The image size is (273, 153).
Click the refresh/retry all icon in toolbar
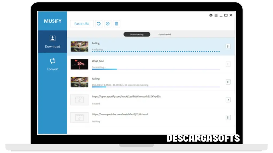(99, 24)
